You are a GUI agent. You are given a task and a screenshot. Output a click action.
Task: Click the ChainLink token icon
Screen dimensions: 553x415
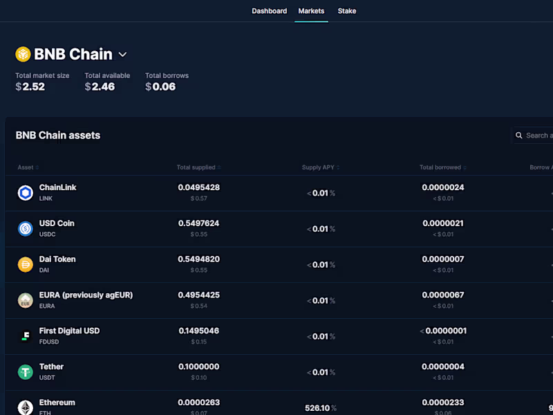(26, 193)
